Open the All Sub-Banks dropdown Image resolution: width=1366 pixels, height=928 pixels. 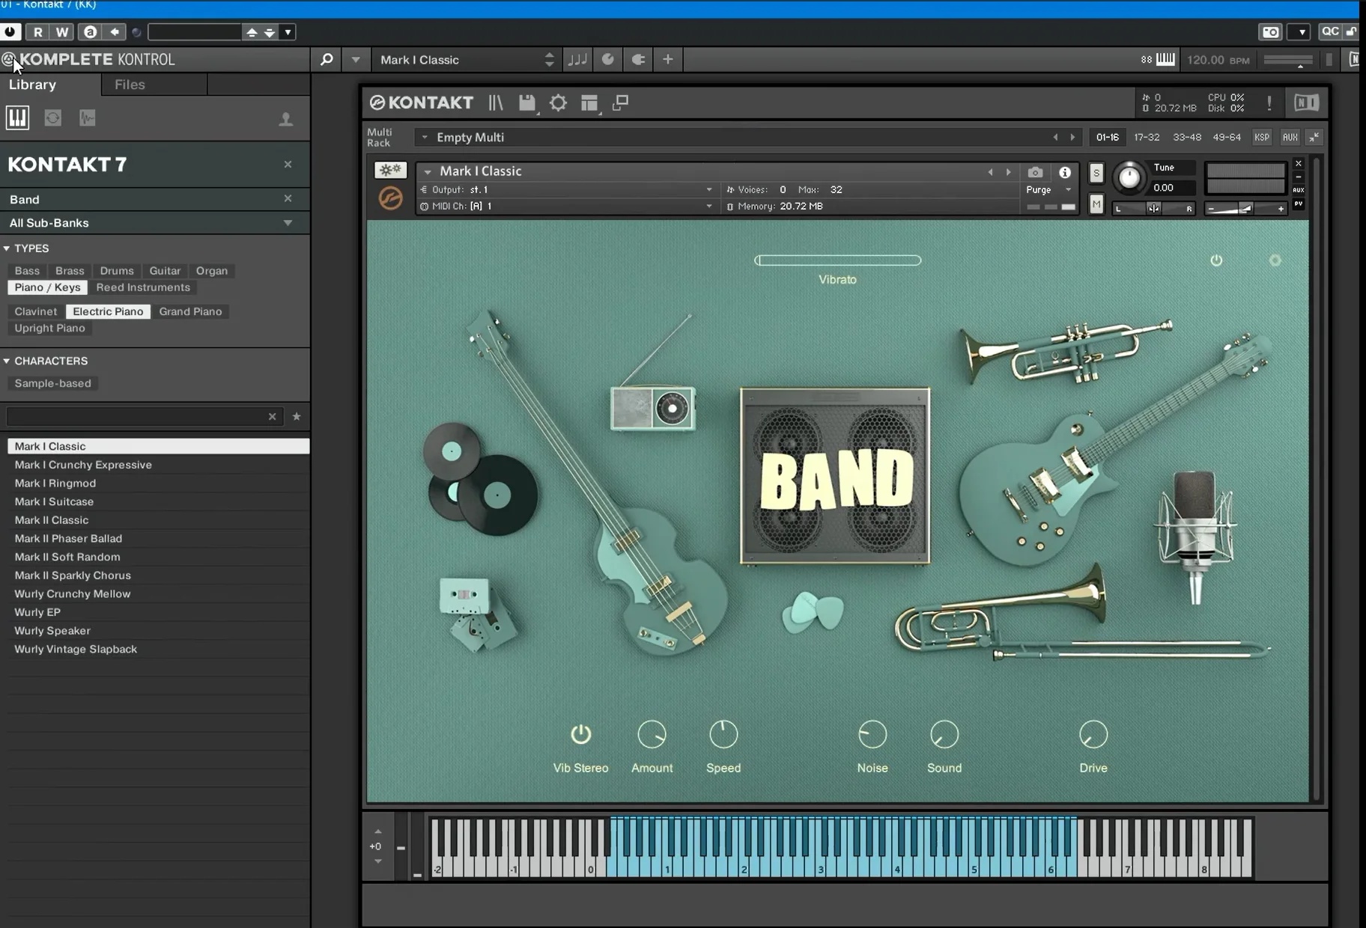point(155,223)
